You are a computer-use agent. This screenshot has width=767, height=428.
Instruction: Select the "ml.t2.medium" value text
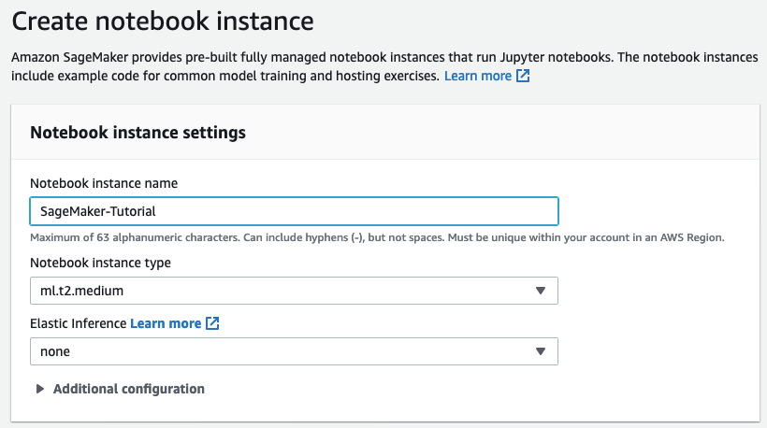pyautogui.click(x=81, y=291)
